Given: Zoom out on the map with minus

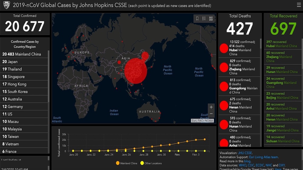Looking at the screenshot, I should click(211, 114).
